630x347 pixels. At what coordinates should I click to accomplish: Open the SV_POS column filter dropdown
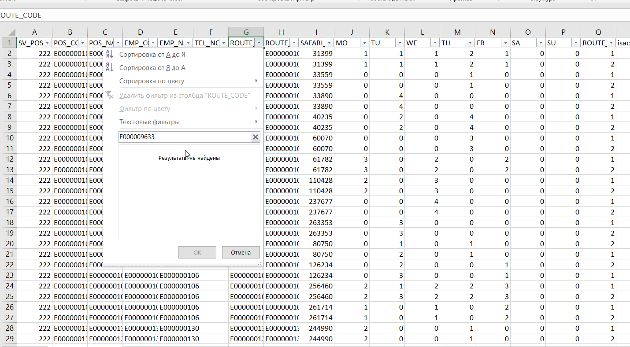click(47, 43)
